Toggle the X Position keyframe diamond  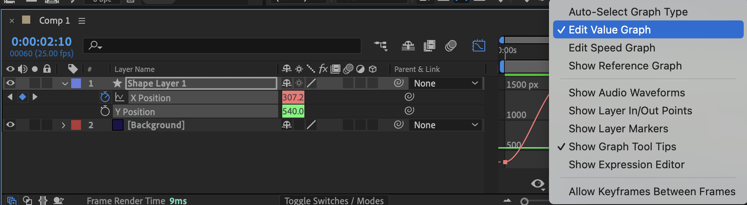(x=22, y=97)
